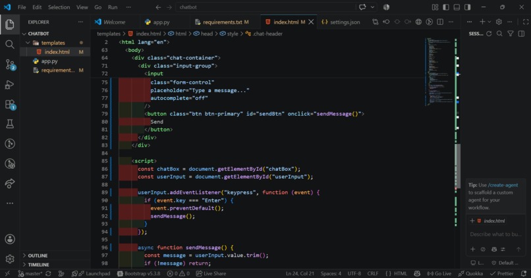Open the Testing flask view
This screenshot has width=531, height=278.
(x=10, y=124)
